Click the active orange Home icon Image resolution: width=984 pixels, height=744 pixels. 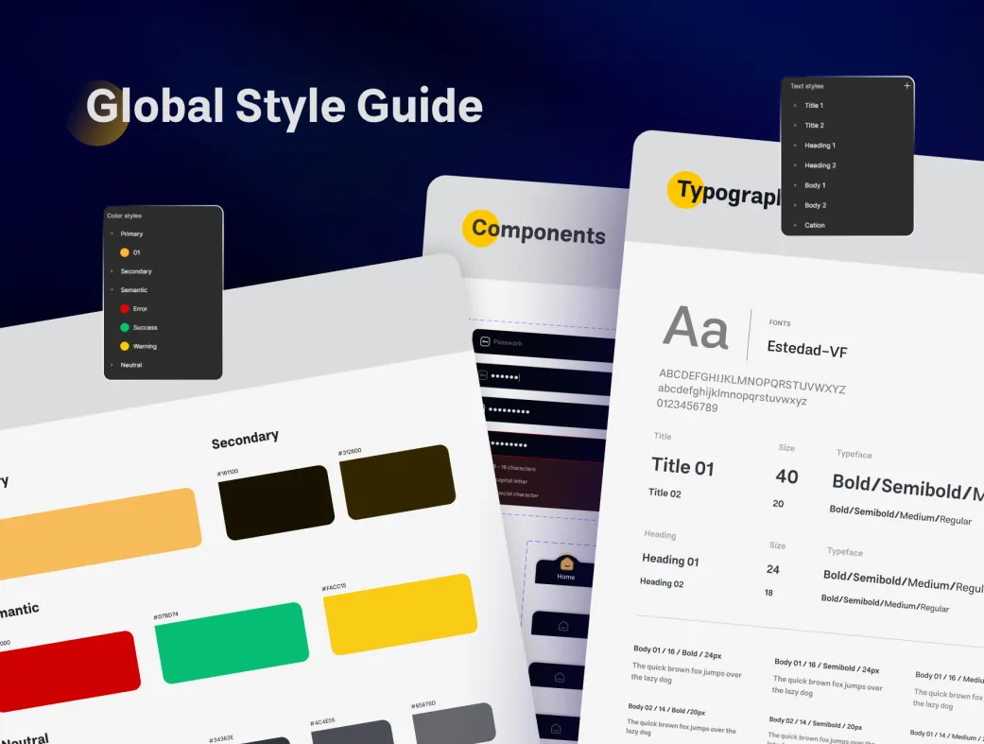point(566,563)
